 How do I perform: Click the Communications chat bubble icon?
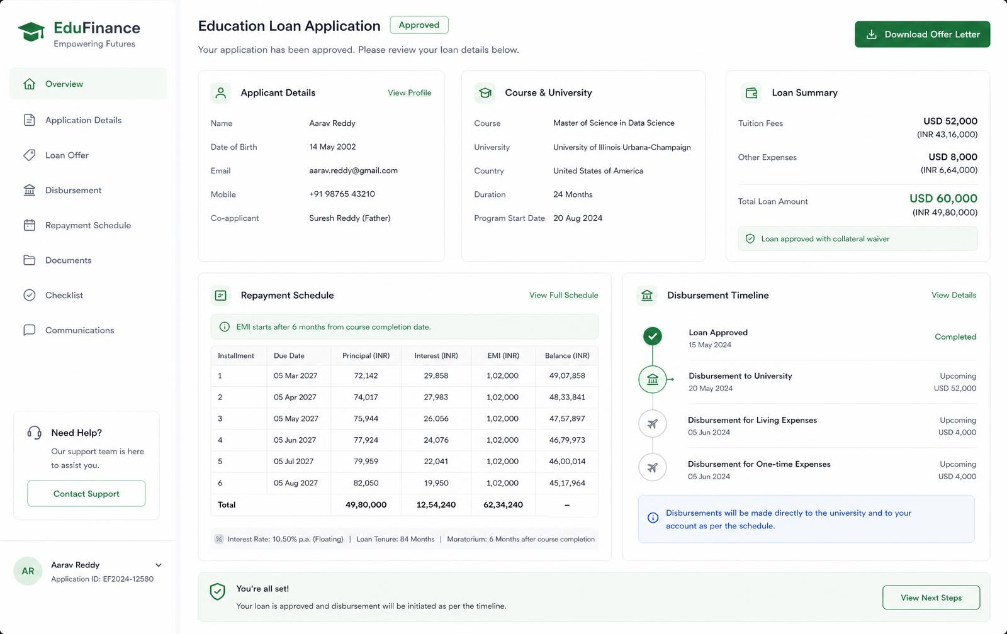pyautogui.click(x=29, y=330)
